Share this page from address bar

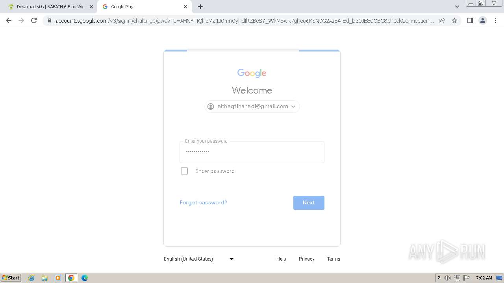pyautogui.click(x=442, y=20)
